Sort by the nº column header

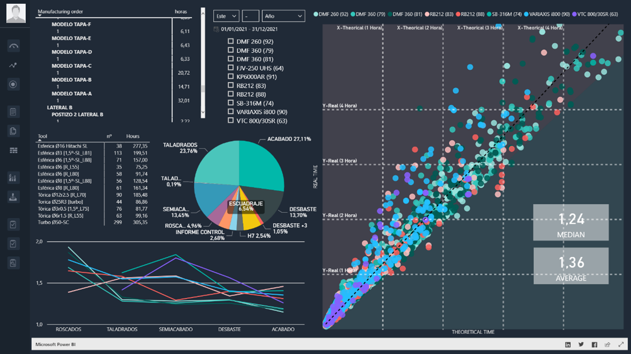click(x=109, y=136)
